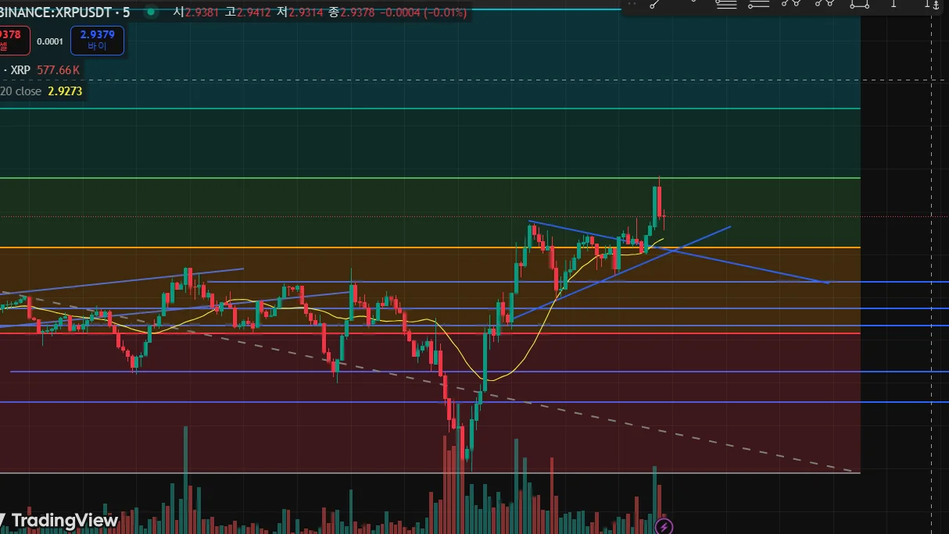Select the 20 close 2.9273 moving average legend
The height and width of the screenshot is (534, 949).
point(41,91)
